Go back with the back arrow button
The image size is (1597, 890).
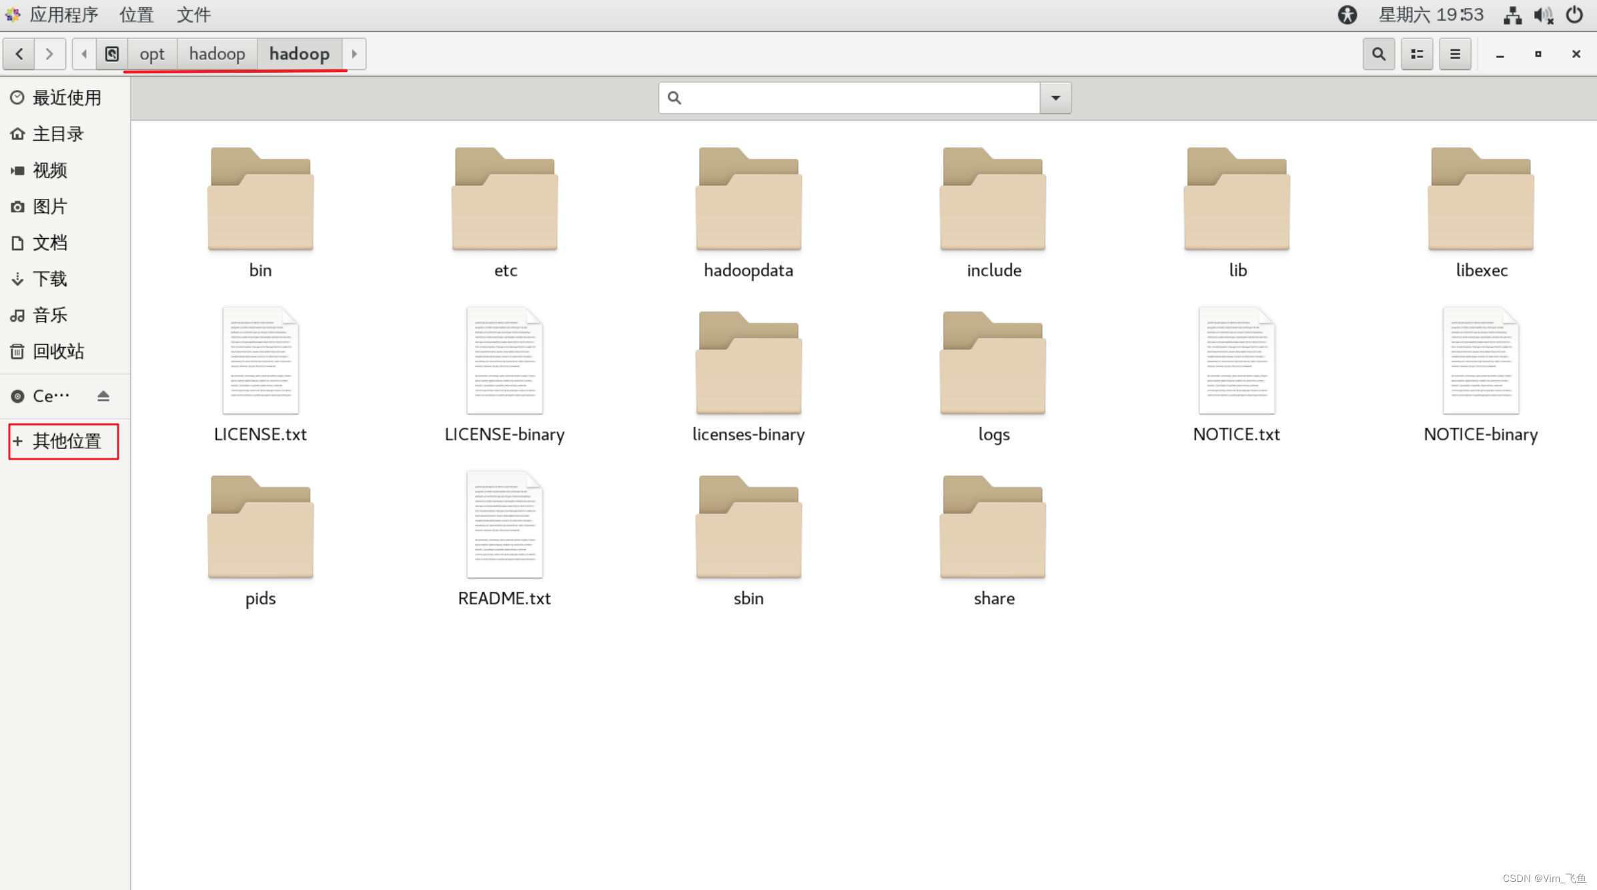19,54
